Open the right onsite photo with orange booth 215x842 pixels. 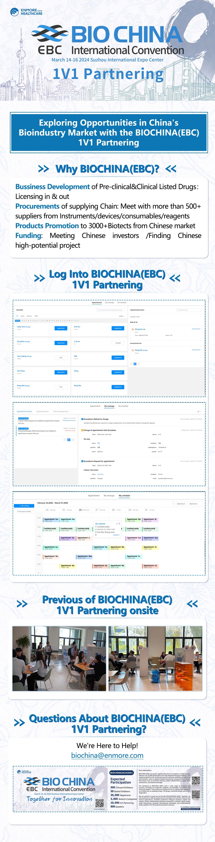coord(155,659)
